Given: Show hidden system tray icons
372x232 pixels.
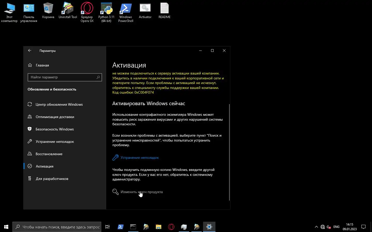Looking at the screenshot, I should click(x=316, y=227).
